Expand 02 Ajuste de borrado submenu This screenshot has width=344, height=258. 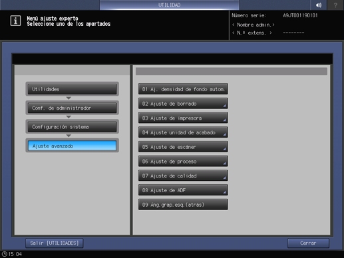tap(183, 104)
